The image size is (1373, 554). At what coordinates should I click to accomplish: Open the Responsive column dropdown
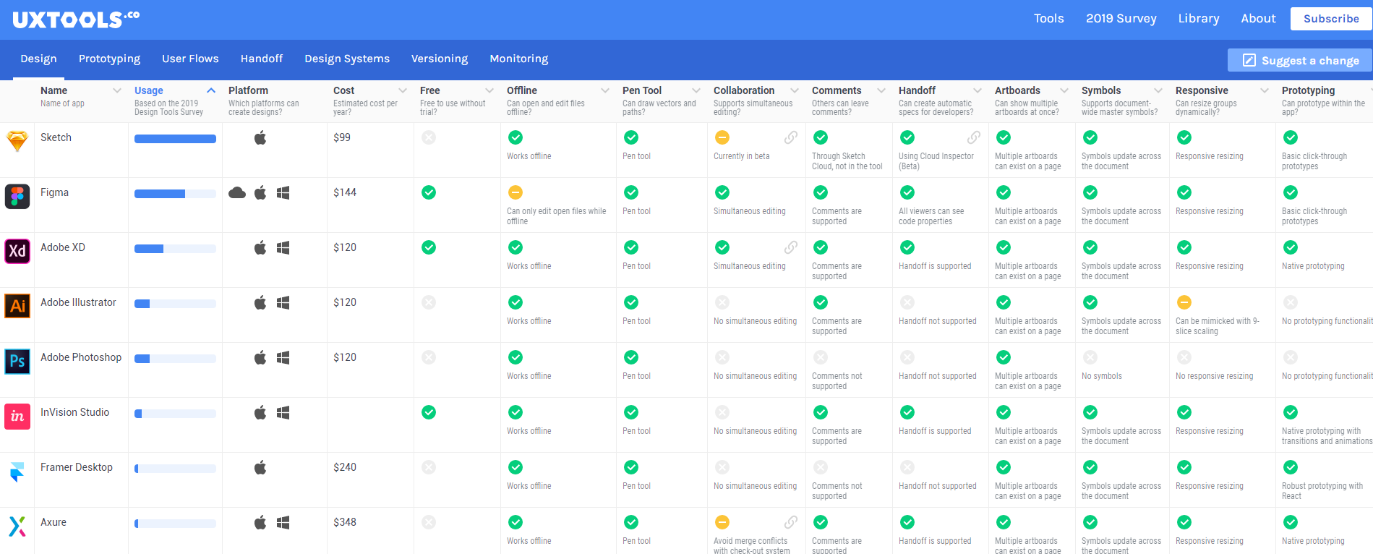(x=1265, y=90)
